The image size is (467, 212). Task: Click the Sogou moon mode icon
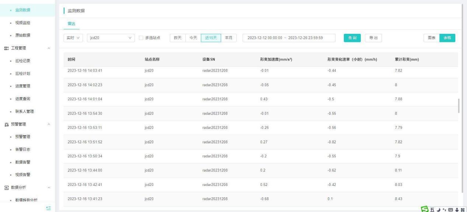coord(438,208)
